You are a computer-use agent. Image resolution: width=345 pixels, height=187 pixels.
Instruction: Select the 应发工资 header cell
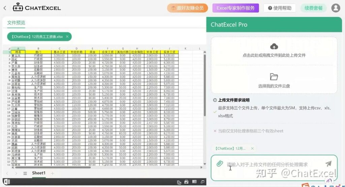click(107, 52)
